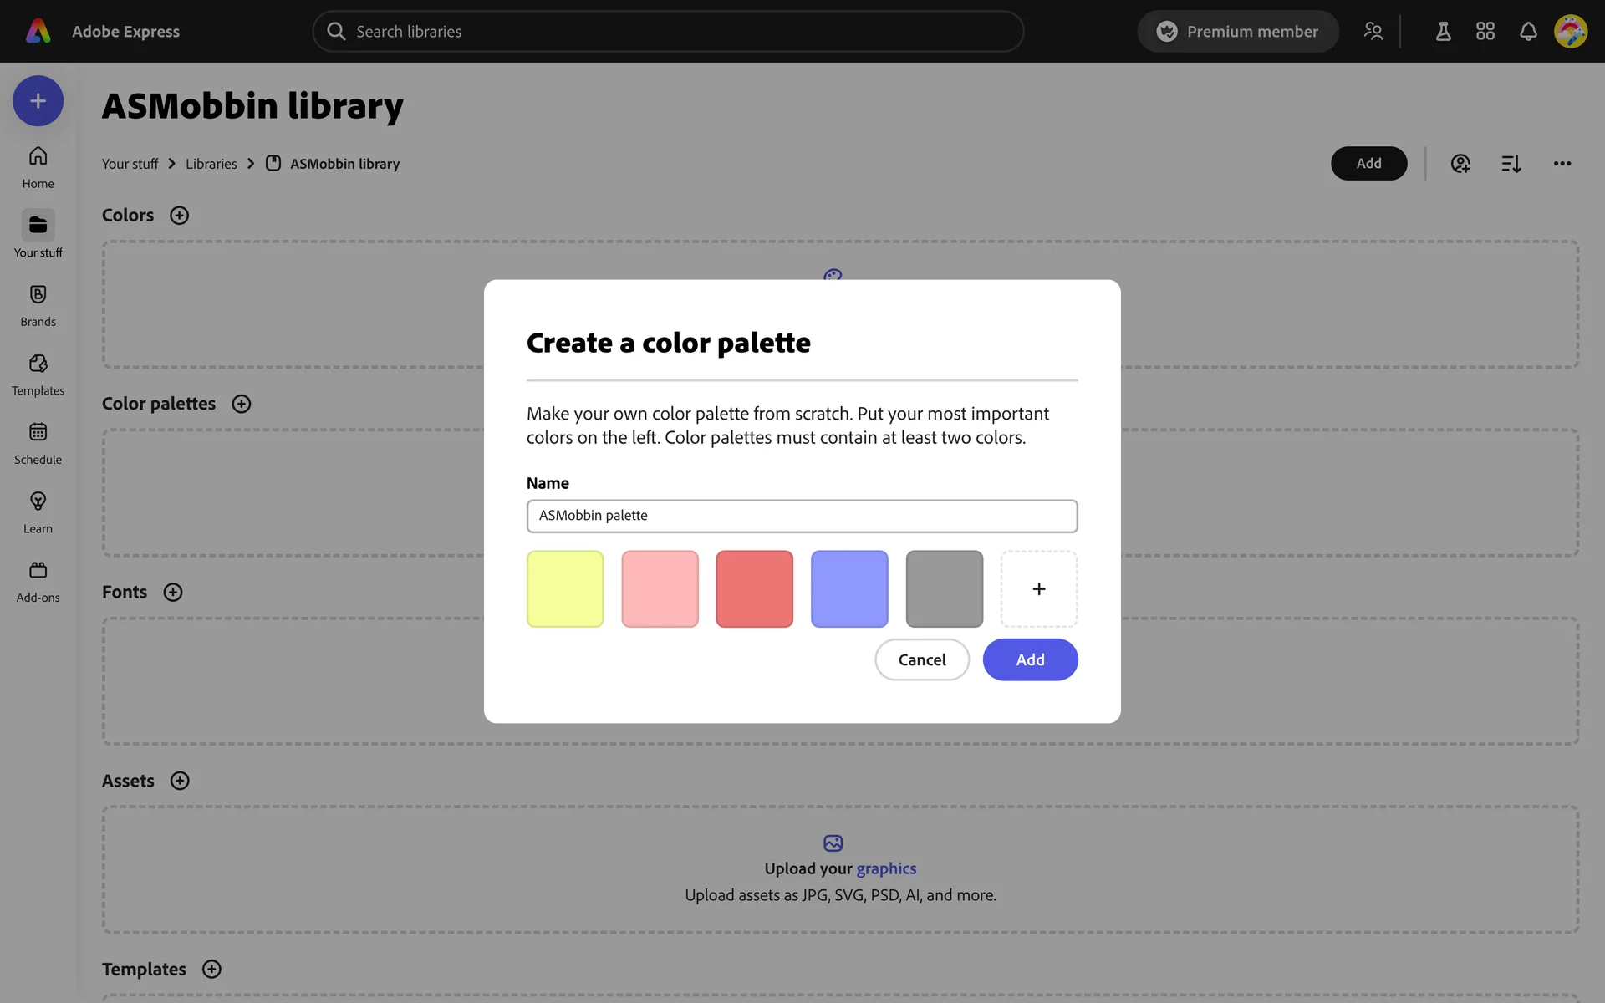Click the invite people library icon
The image size is (1605, 1003).
point(1460,164)
